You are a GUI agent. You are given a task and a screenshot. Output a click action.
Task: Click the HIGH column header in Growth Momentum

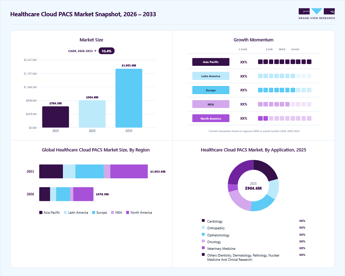[296, 49]
